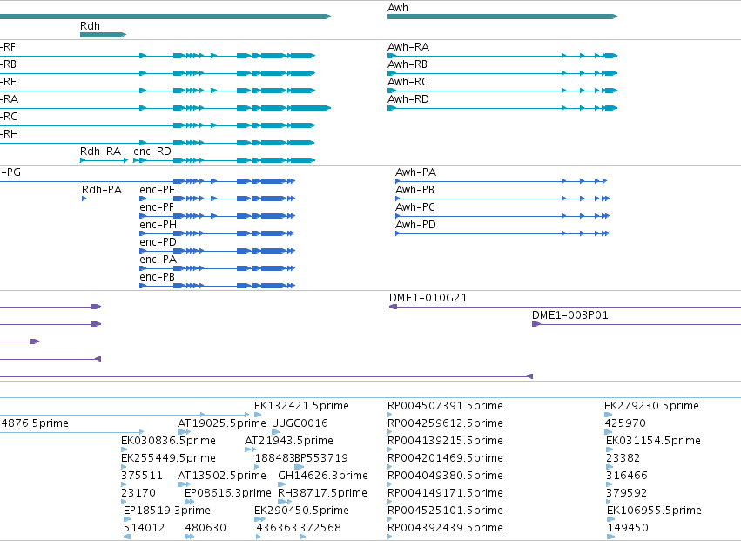Screen dimensions: 741x541
Task: Click EST EP18519.3prime
Action: point(167,511)
